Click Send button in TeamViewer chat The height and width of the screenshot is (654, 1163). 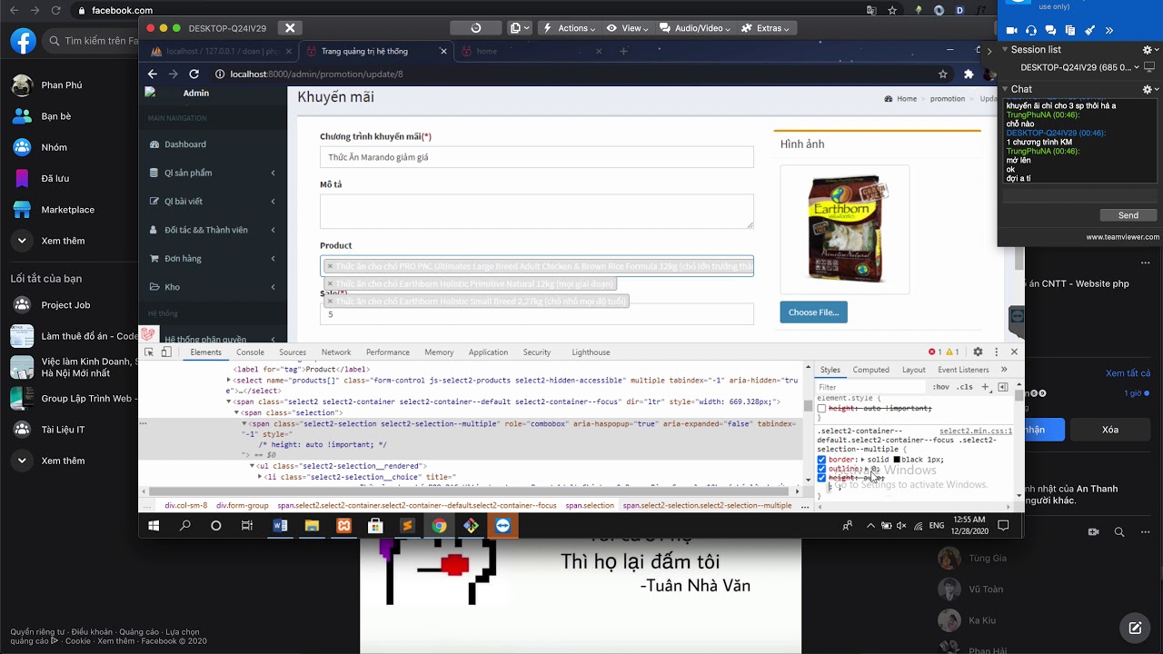1128,215
